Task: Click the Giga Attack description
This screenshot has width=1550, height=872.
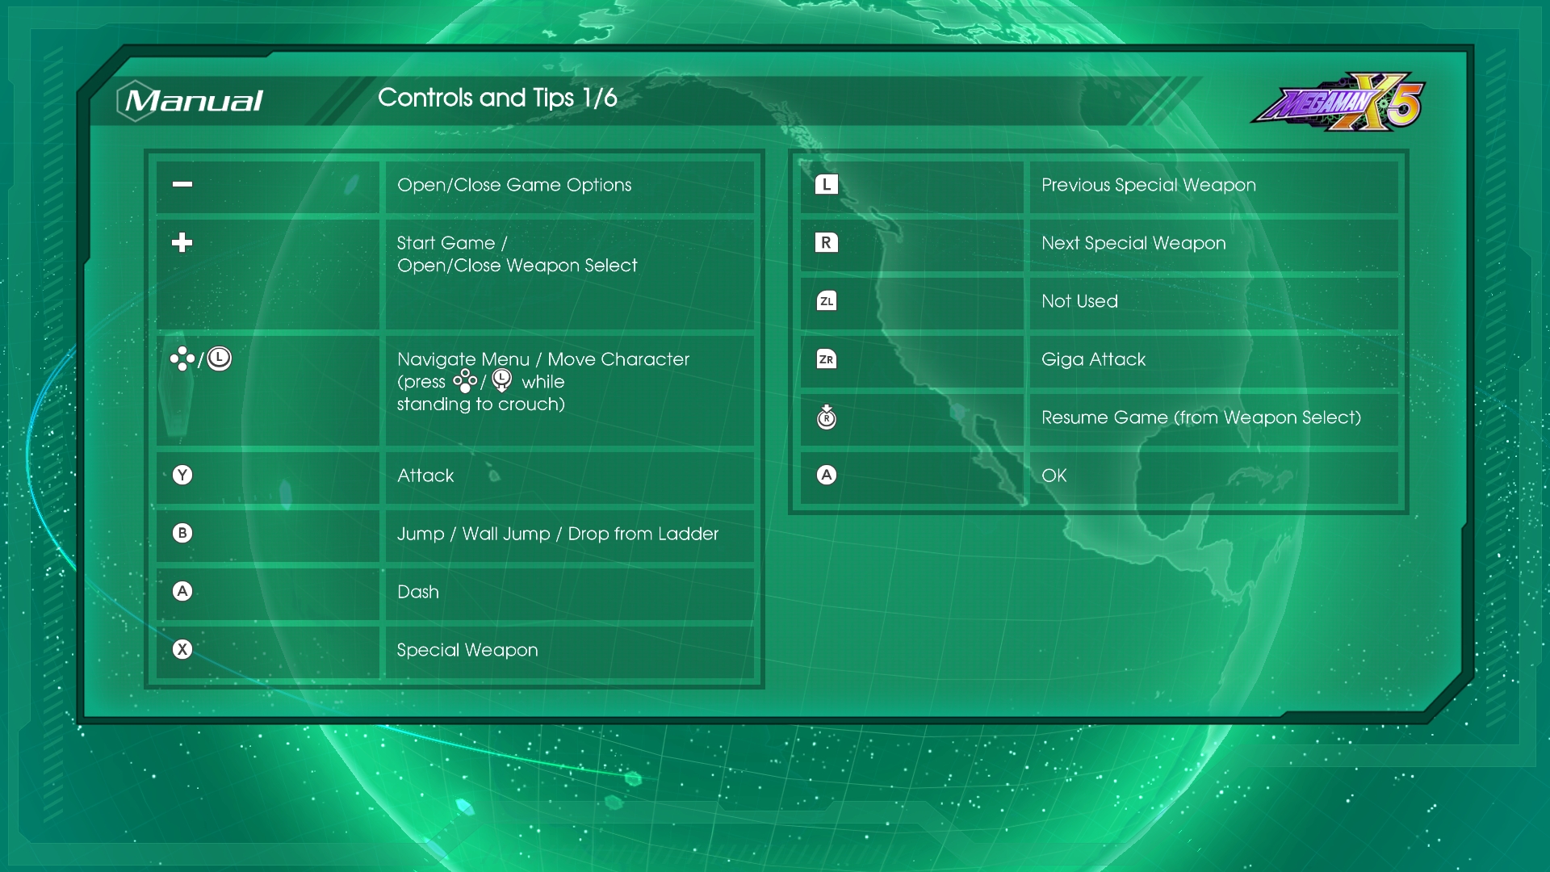Action: (x=1093, y=359)
